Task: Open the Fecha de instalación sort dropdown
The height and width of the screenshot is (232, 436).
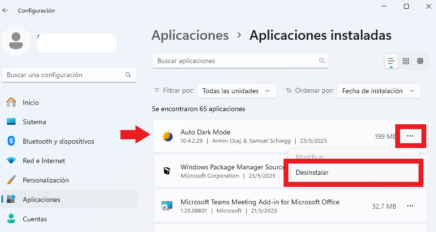Action: point(379,91)
